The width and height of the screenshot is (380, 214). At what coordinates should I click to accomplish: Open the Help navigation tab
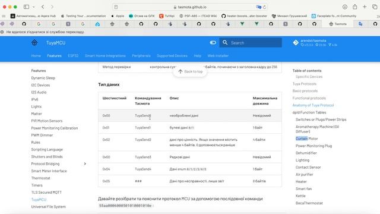coord(198,55)
